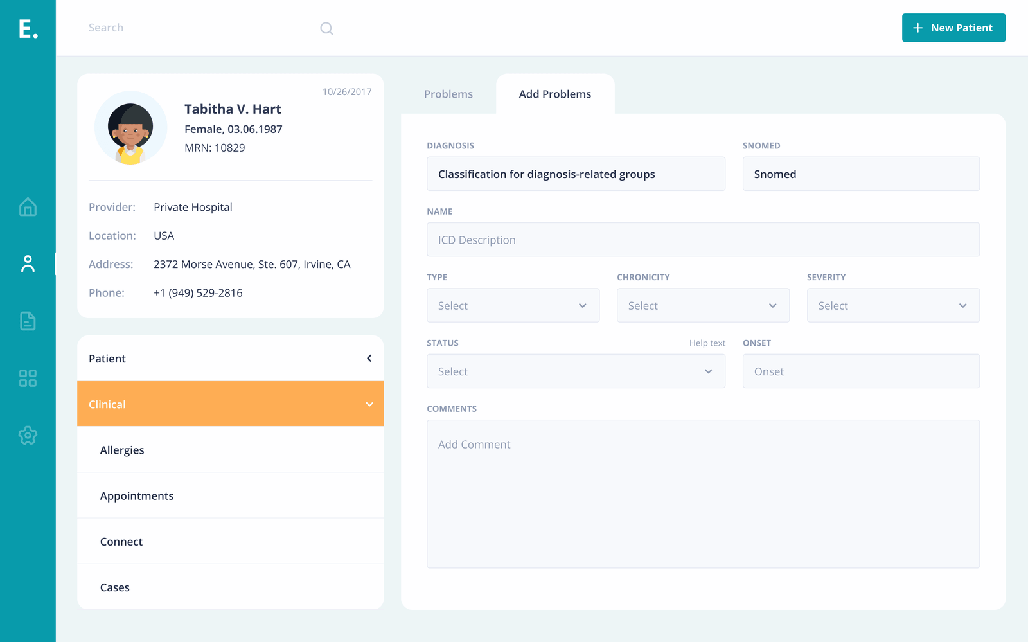Image resolution: width=1028 pixels, height=642 pixels.
Task: Open the Type dropdown
Action: pos(513,305)
